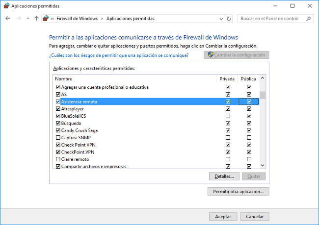Enable Pública for Cierre remoto

[249, 159]
